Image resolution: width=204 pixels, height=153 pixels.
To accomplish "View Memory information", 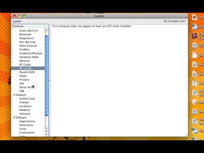I will pos(24,61).
